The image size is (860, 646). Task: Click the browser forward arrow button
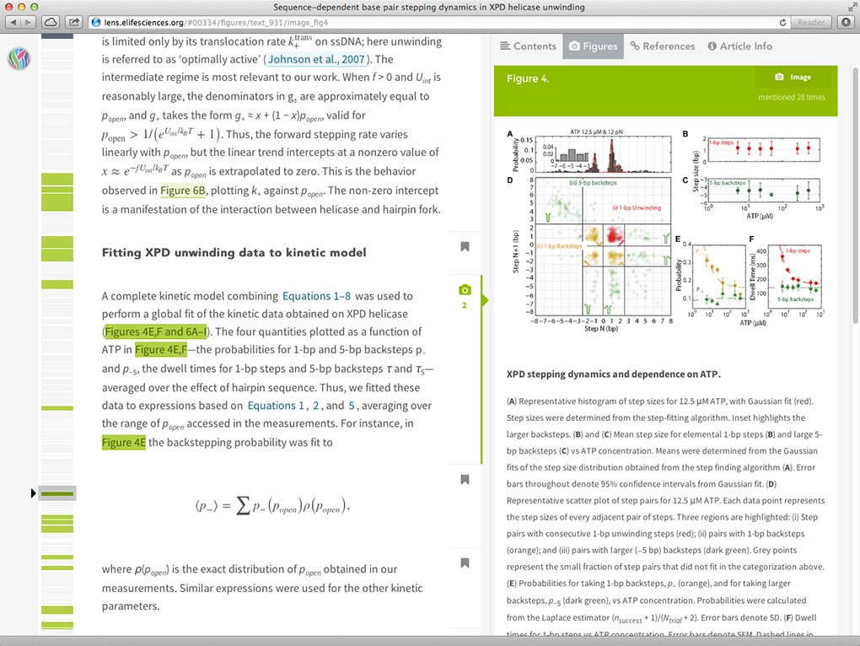click(x=28, y=23)
